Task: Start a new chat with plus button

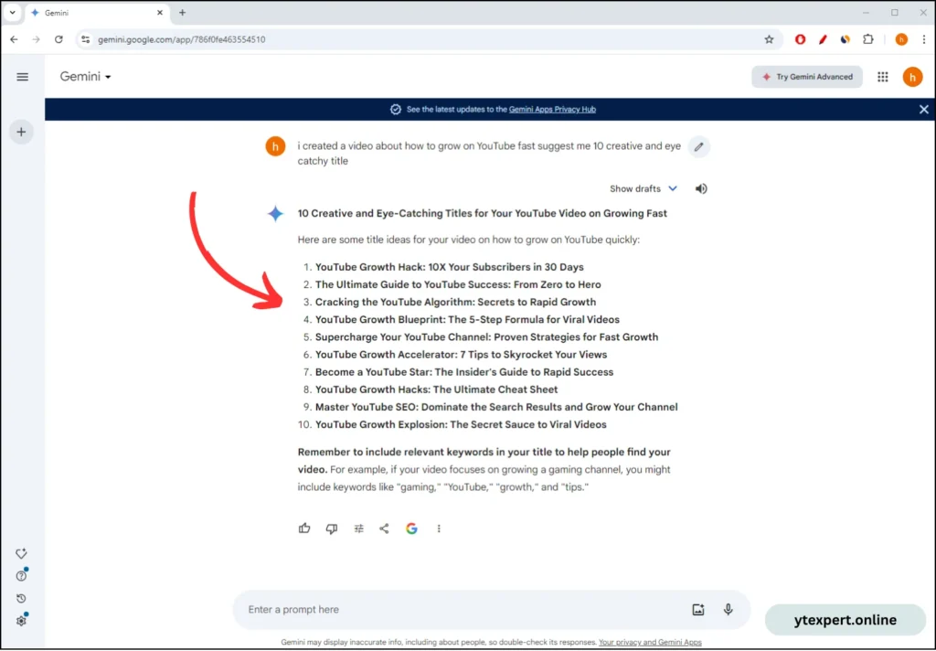Action: [x=21, y=132]
